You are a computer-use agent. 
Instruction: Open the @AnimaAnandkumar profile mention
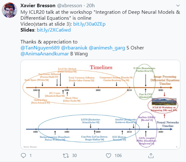click(x=45, y=54)
